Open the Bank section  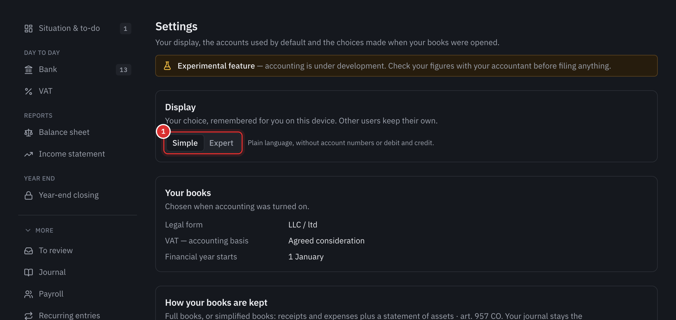pos(78,69)
